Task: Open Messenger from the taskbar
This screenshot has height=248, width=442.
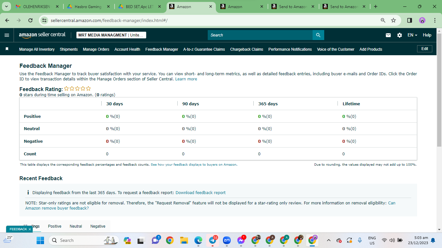Action: pyautogui.click(x=241, y=240)
